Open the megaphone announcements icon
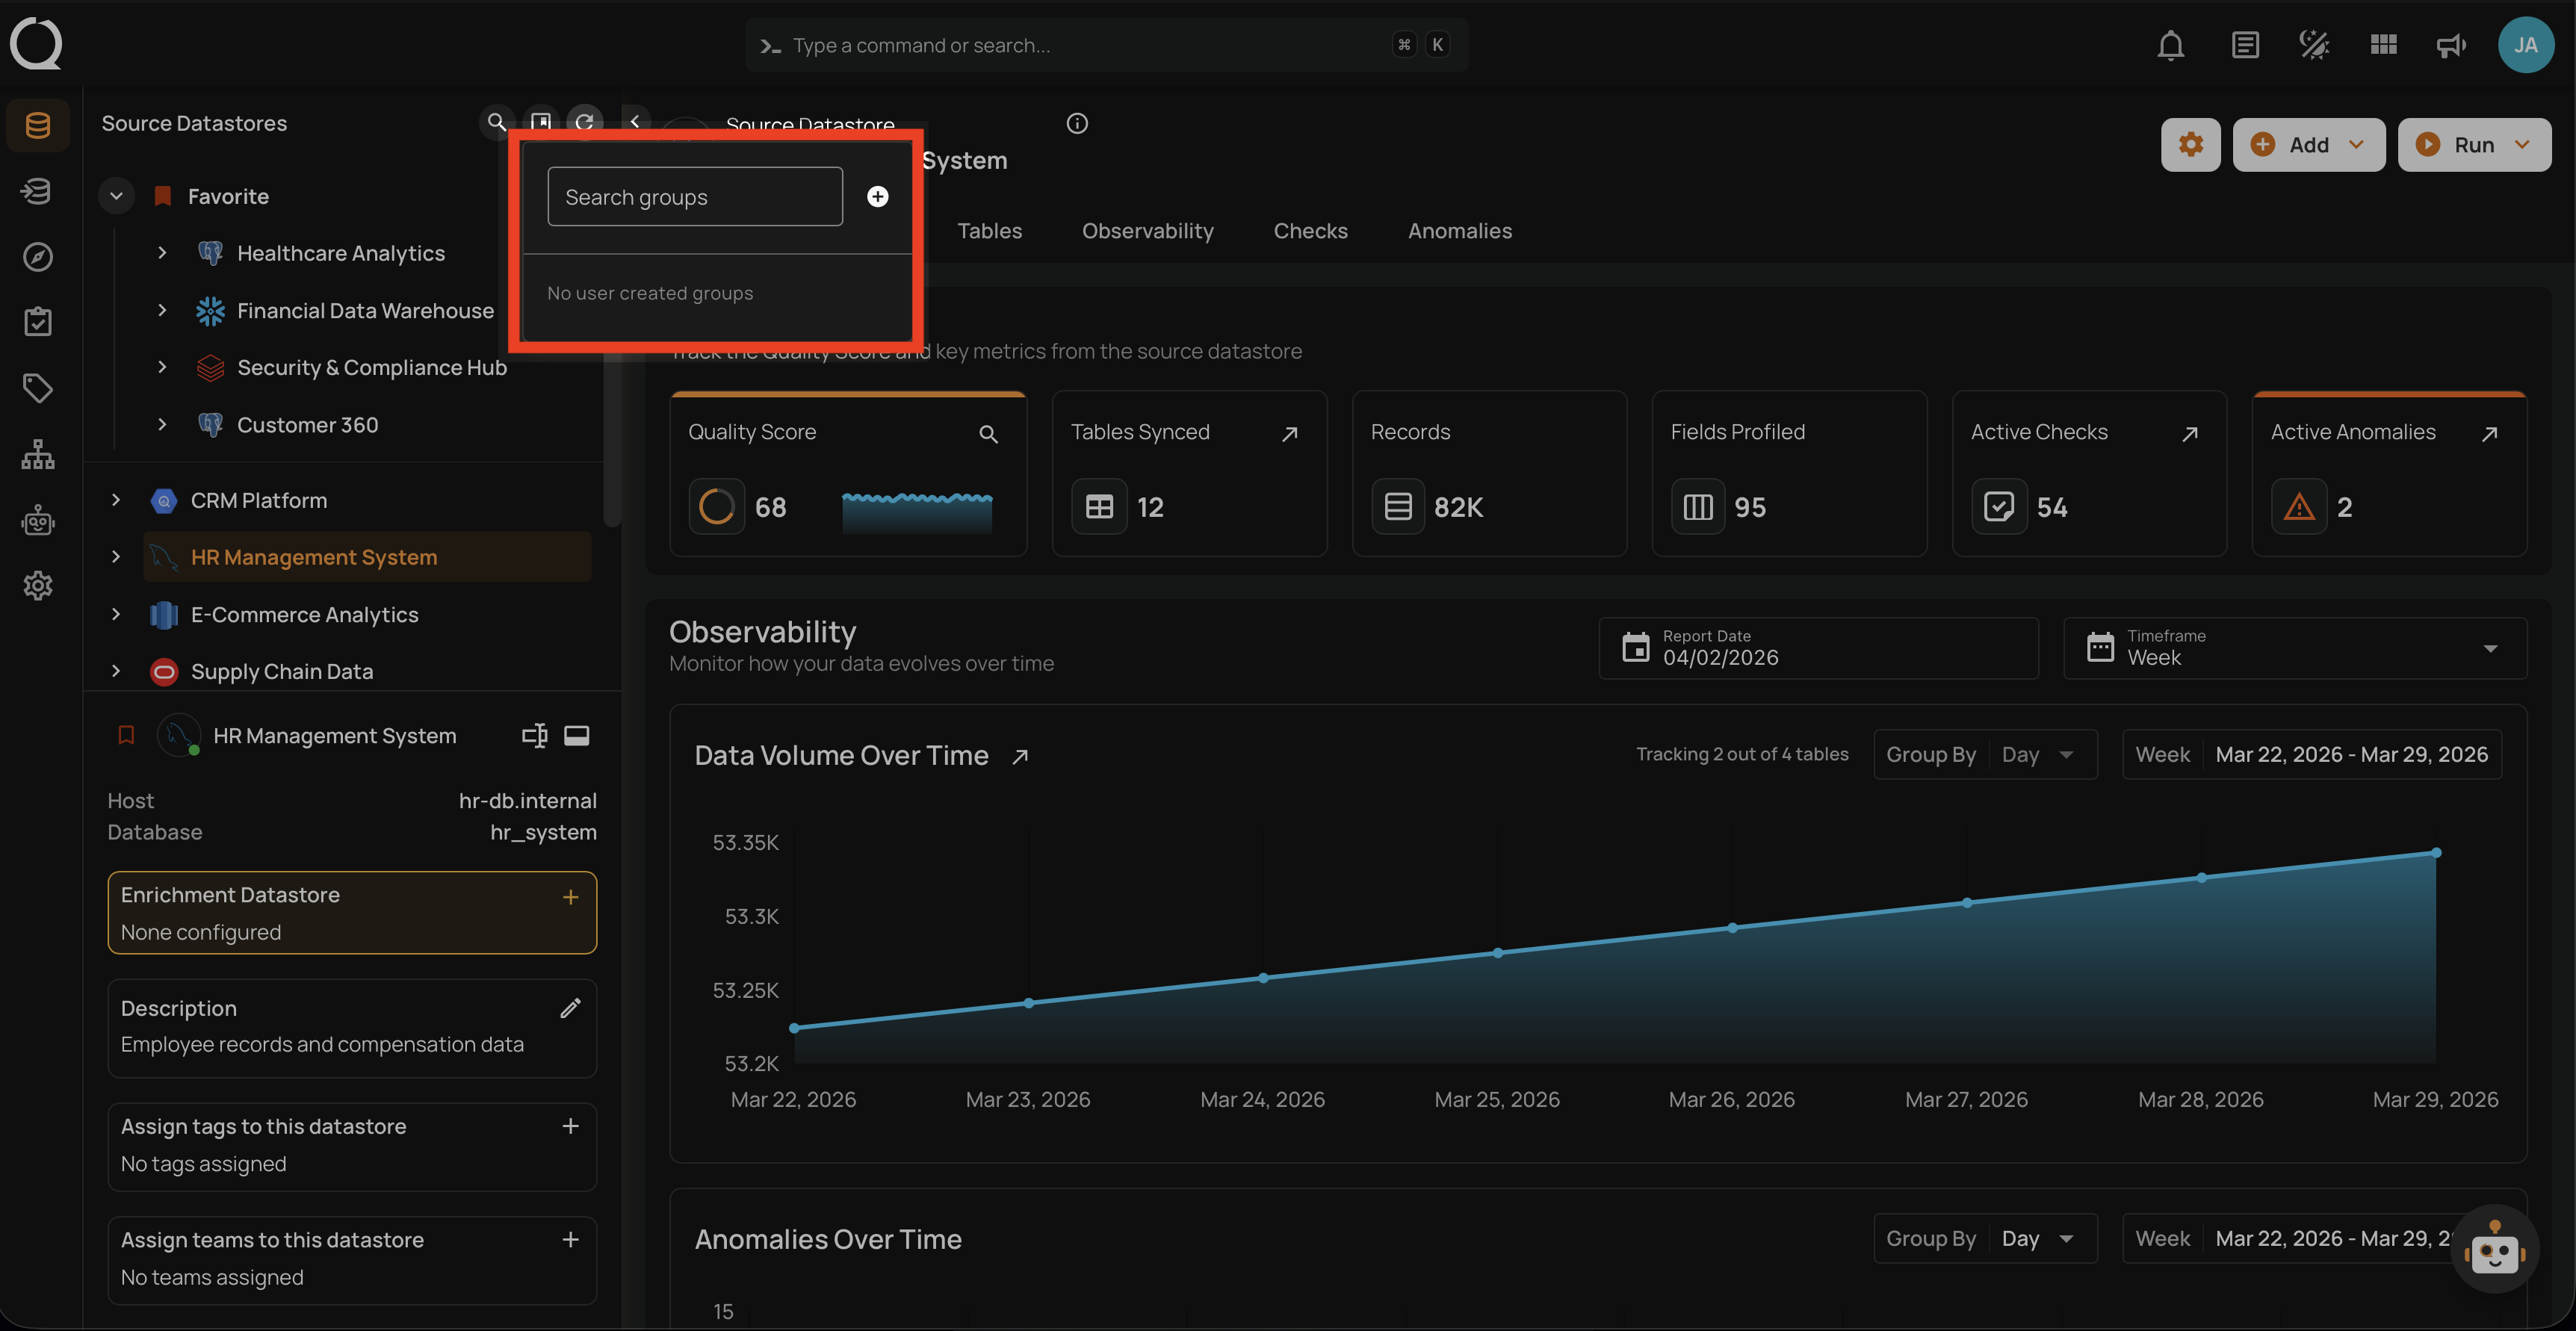 click(2451, 45)
